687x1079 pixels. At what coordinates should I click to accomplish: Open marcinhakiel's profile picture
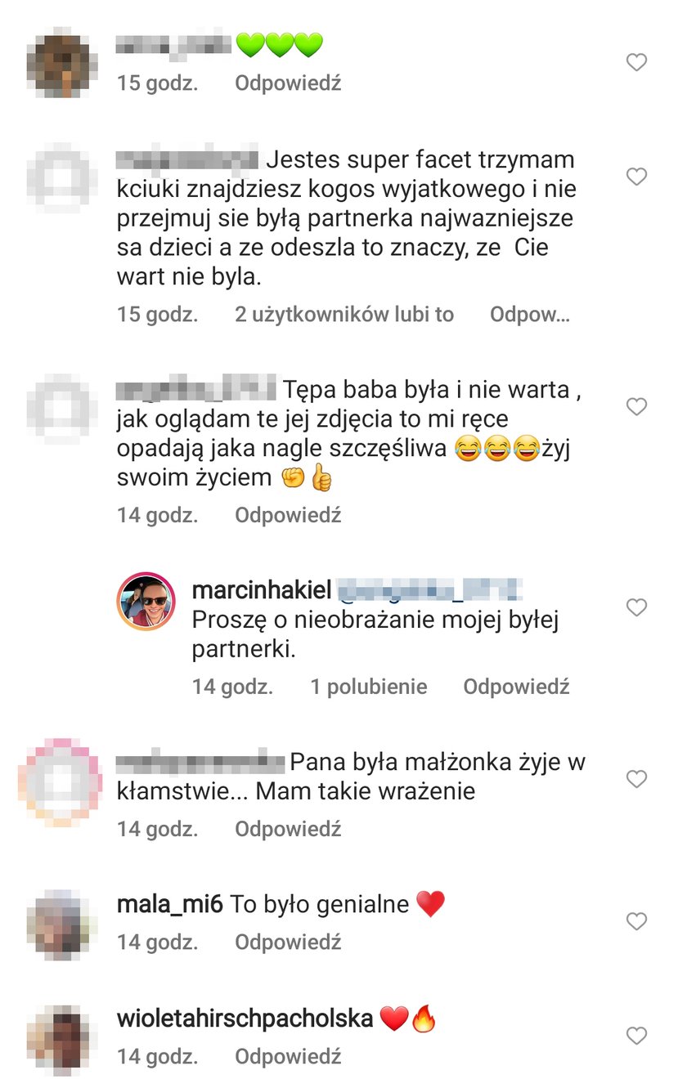pyautogui.click(x=148, y=602)
